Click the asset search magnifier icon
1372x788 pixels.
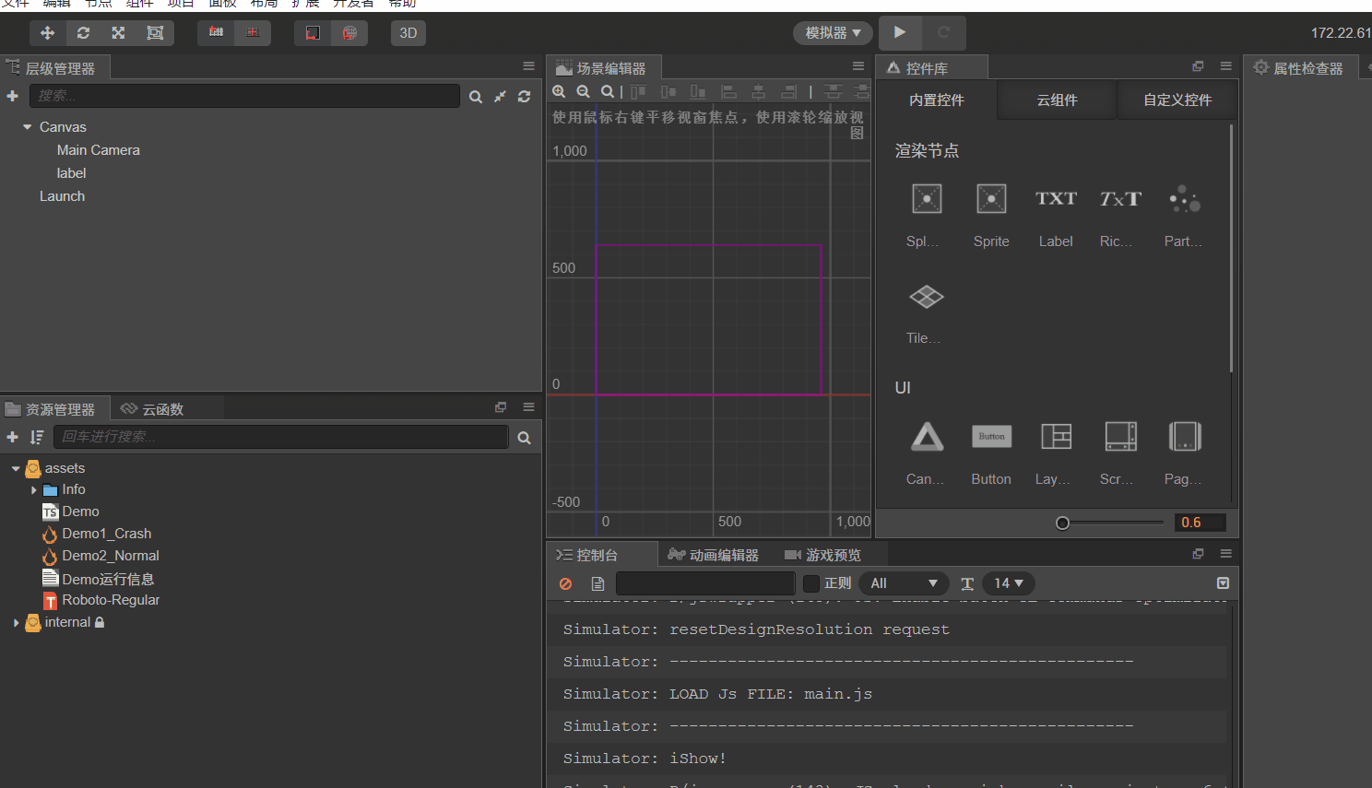[x=524, y=438]
